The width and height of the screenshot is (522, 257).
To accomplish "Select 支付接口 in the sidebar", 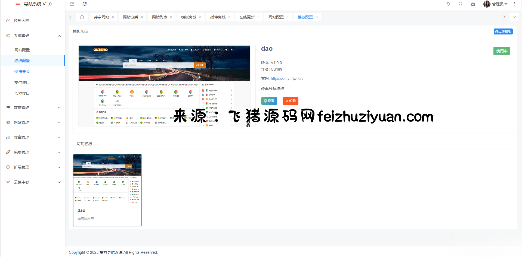I will pyautogui.click(x=22, y=83).
